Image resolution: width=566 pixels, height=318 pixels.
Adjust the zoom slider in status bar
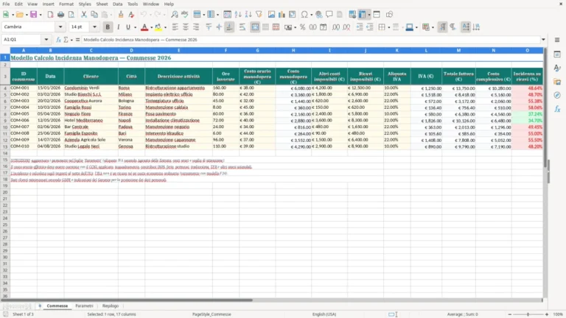[x=528, y=314]
